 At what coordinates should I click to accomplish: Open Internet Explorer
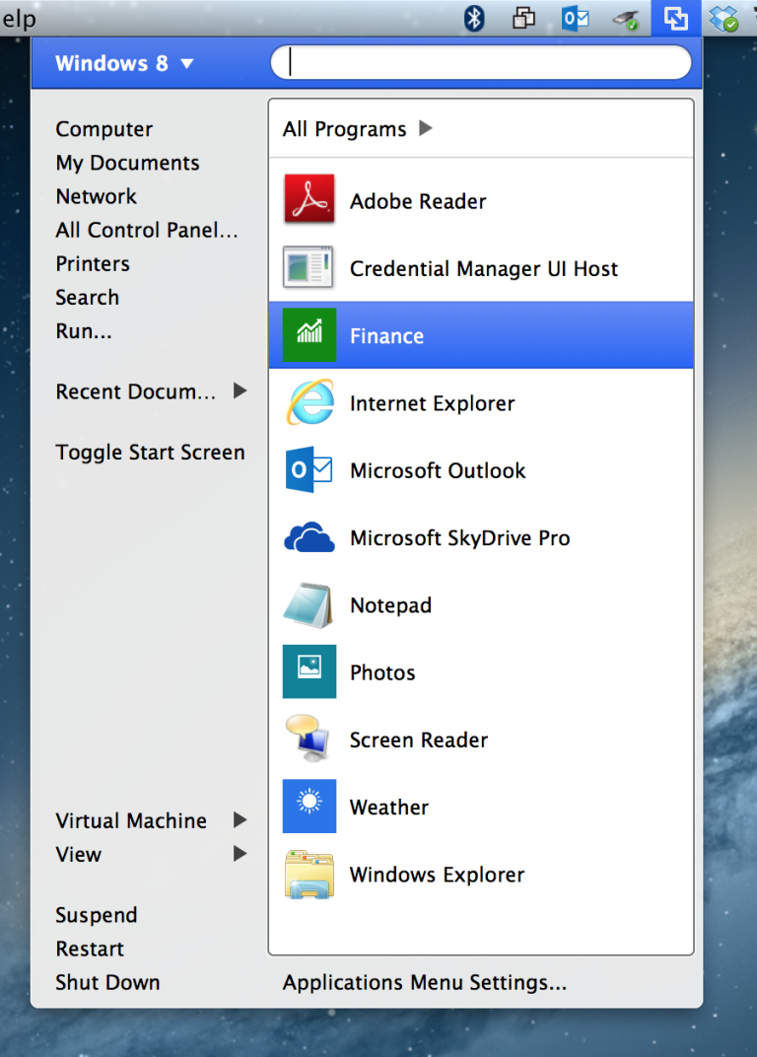click(431, 403)
